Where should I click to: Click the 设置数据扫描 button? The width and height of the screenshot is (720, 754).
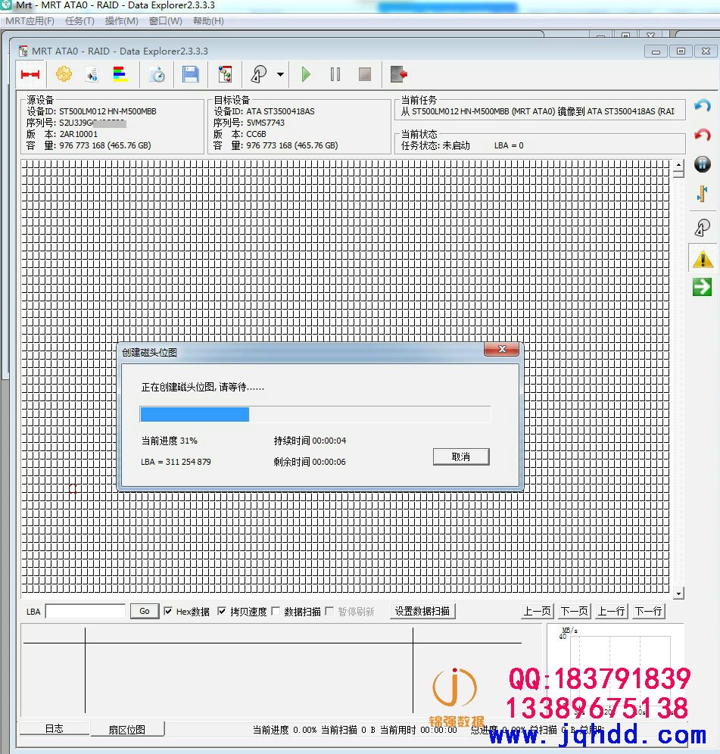(x=422, y=611)
